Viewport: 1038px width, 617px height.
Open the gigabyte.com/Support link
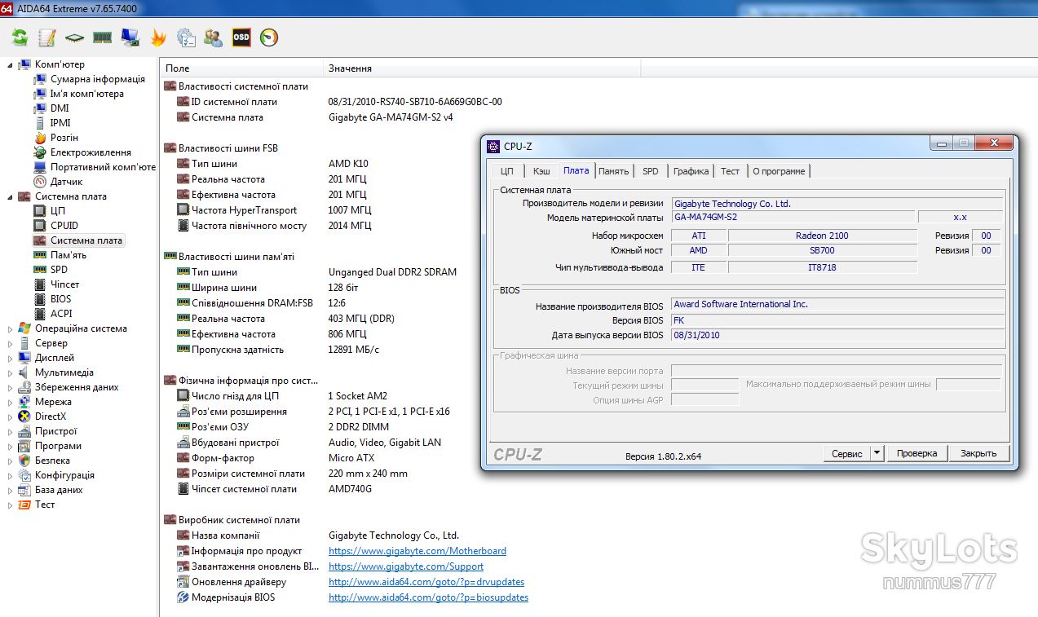[406, 566]
